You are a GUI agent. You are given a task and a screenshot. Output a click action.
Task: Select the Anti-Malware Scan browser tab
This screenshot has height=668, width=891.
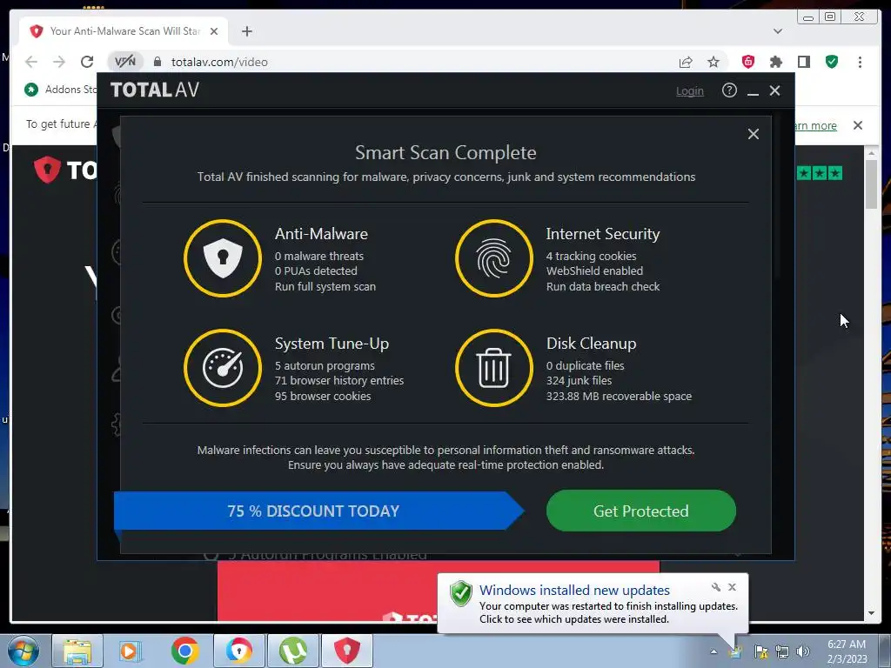(124, 31)
